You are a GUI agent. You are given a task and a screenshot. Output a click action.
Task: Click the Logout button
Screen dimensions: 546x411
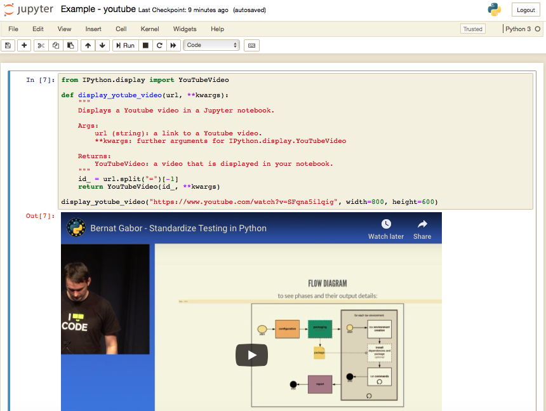click(x=526, y=10)
